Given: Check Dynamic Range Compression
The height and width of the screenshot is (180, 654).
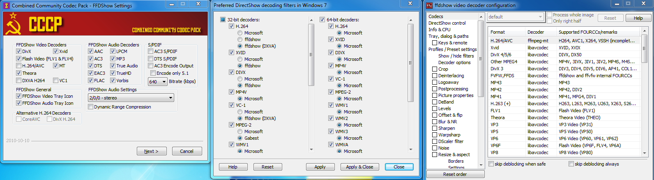Looking at the screenshot, I should click(x=90, y=107).
